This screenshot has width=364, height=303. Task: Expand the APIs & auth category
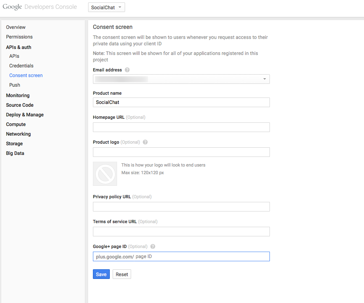tap(19, 47)
